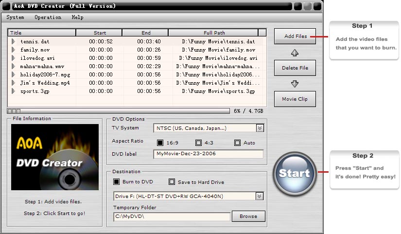Click play triangle icon beside tennis.dat
The height and width of the screenshot is (234, 401).
click(14, 42)
